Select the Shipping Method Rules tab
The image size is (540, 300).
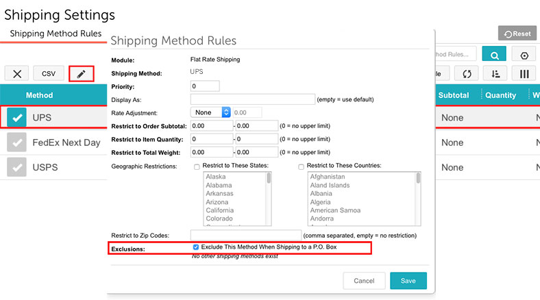(x=56, y=34)
